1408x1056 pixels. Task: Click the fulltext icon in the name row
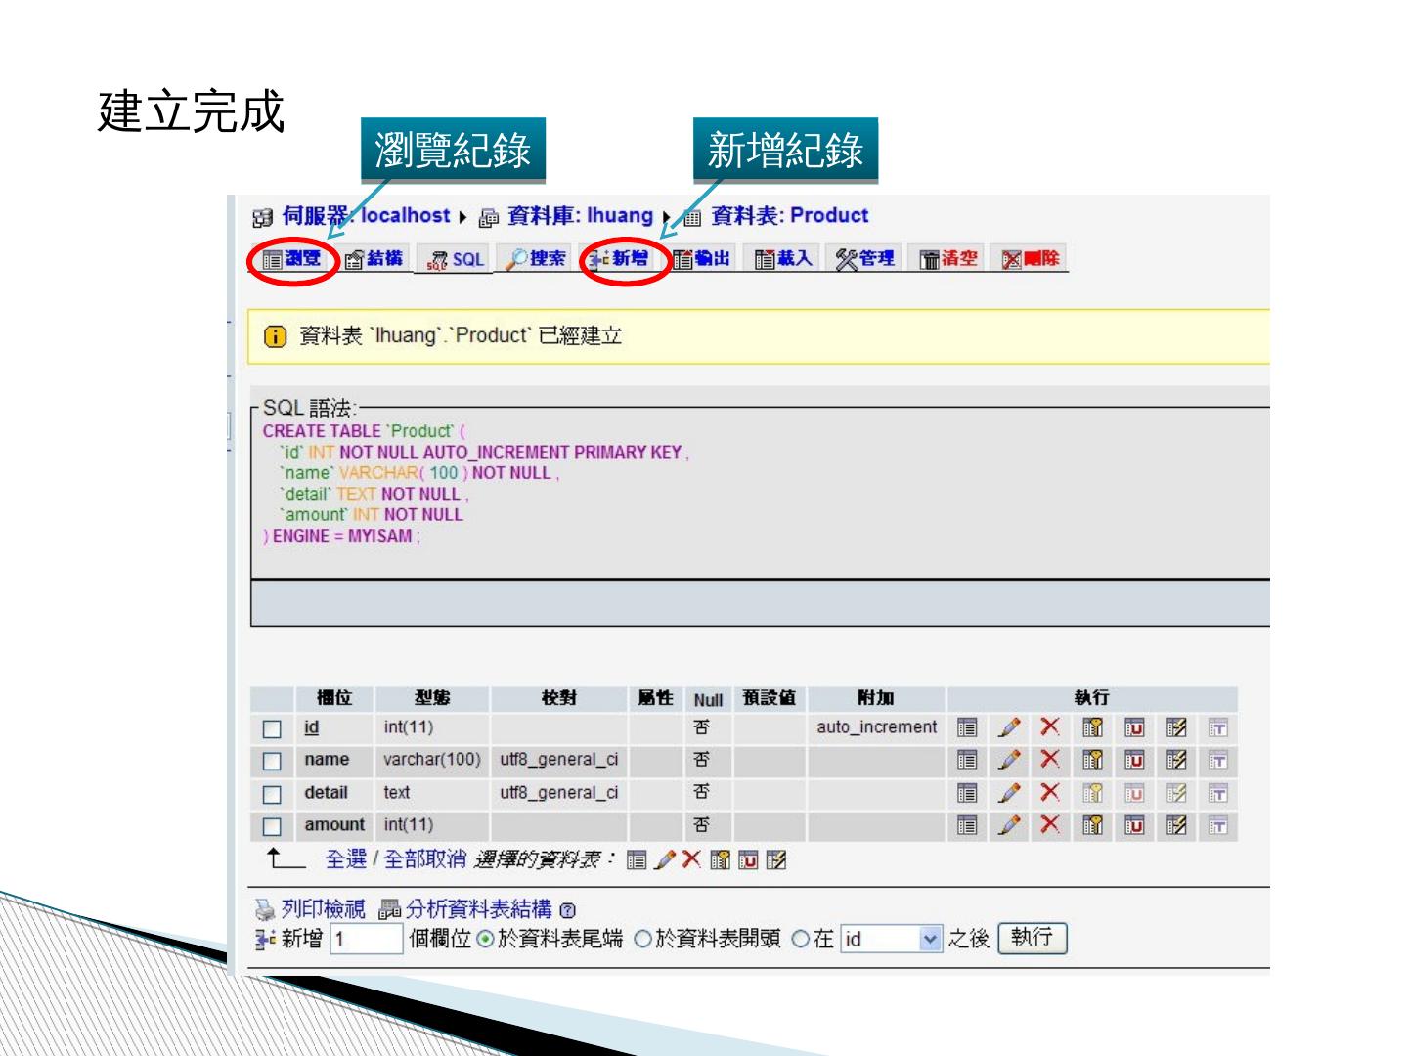click(x=1218, y=760)
